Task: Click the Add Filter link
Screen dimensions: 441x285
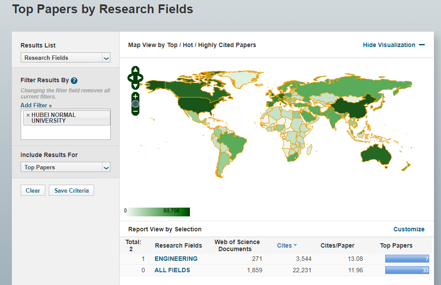Action: pos(36,106)
